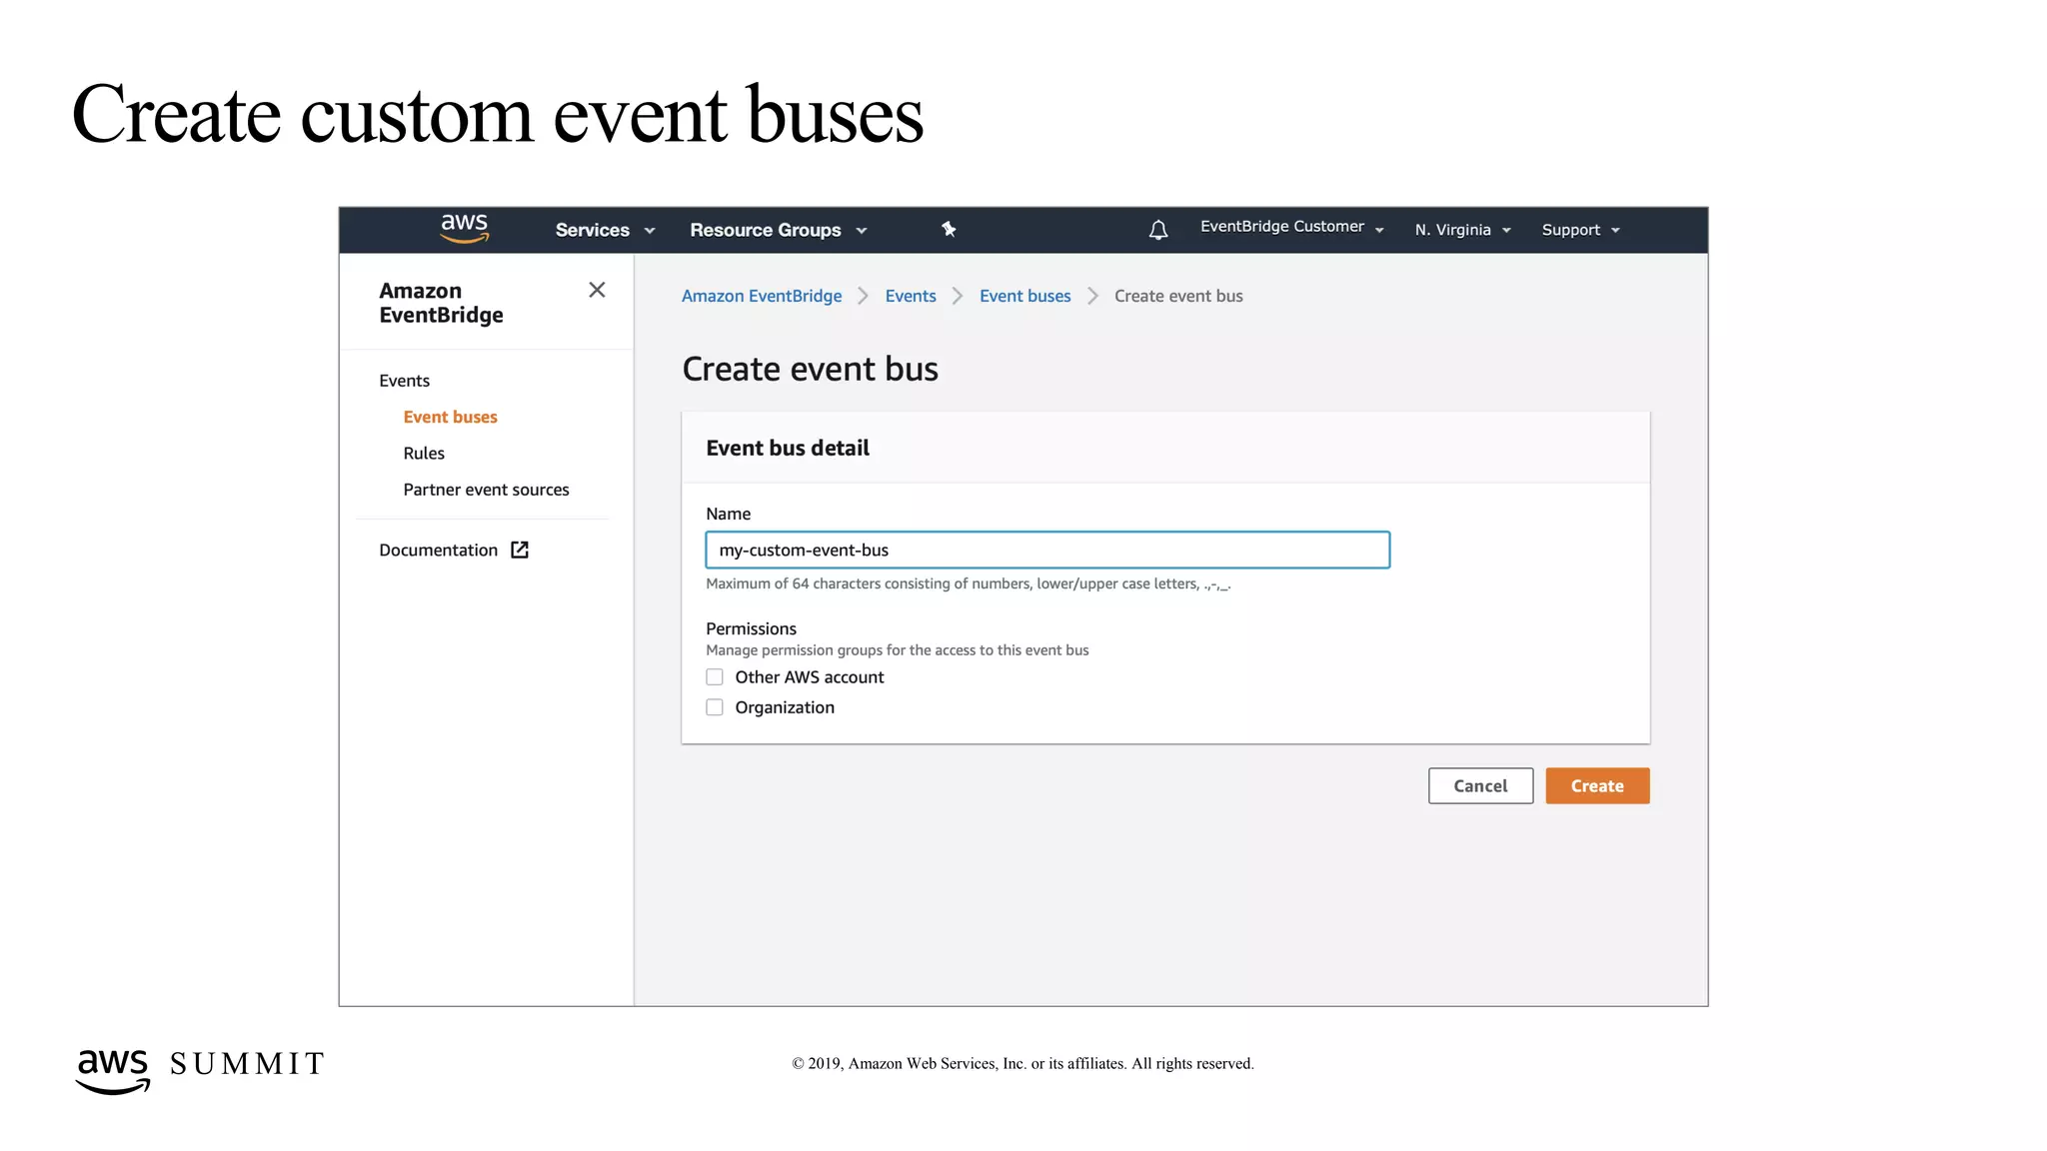2047x1151 pixels.
Task: Enable the Other AWS account checkbox
Action: tap(715, 677)
